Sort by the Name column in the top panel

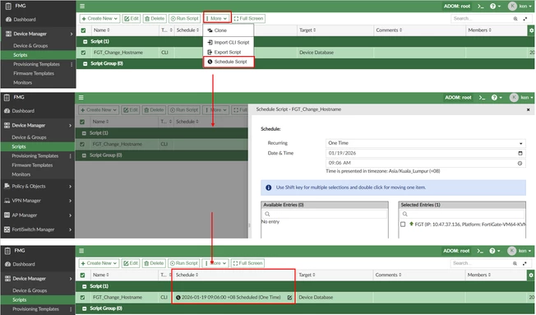pos(101,30)
